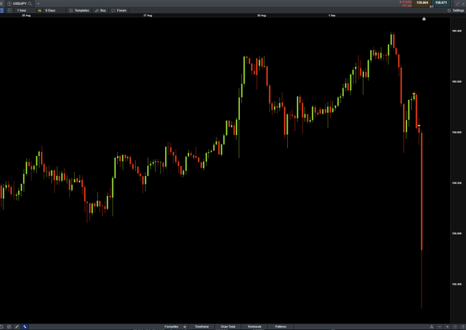Click the sell price 158.664 button
Screen dimensions: 466x330
click(x=422, y=3)
